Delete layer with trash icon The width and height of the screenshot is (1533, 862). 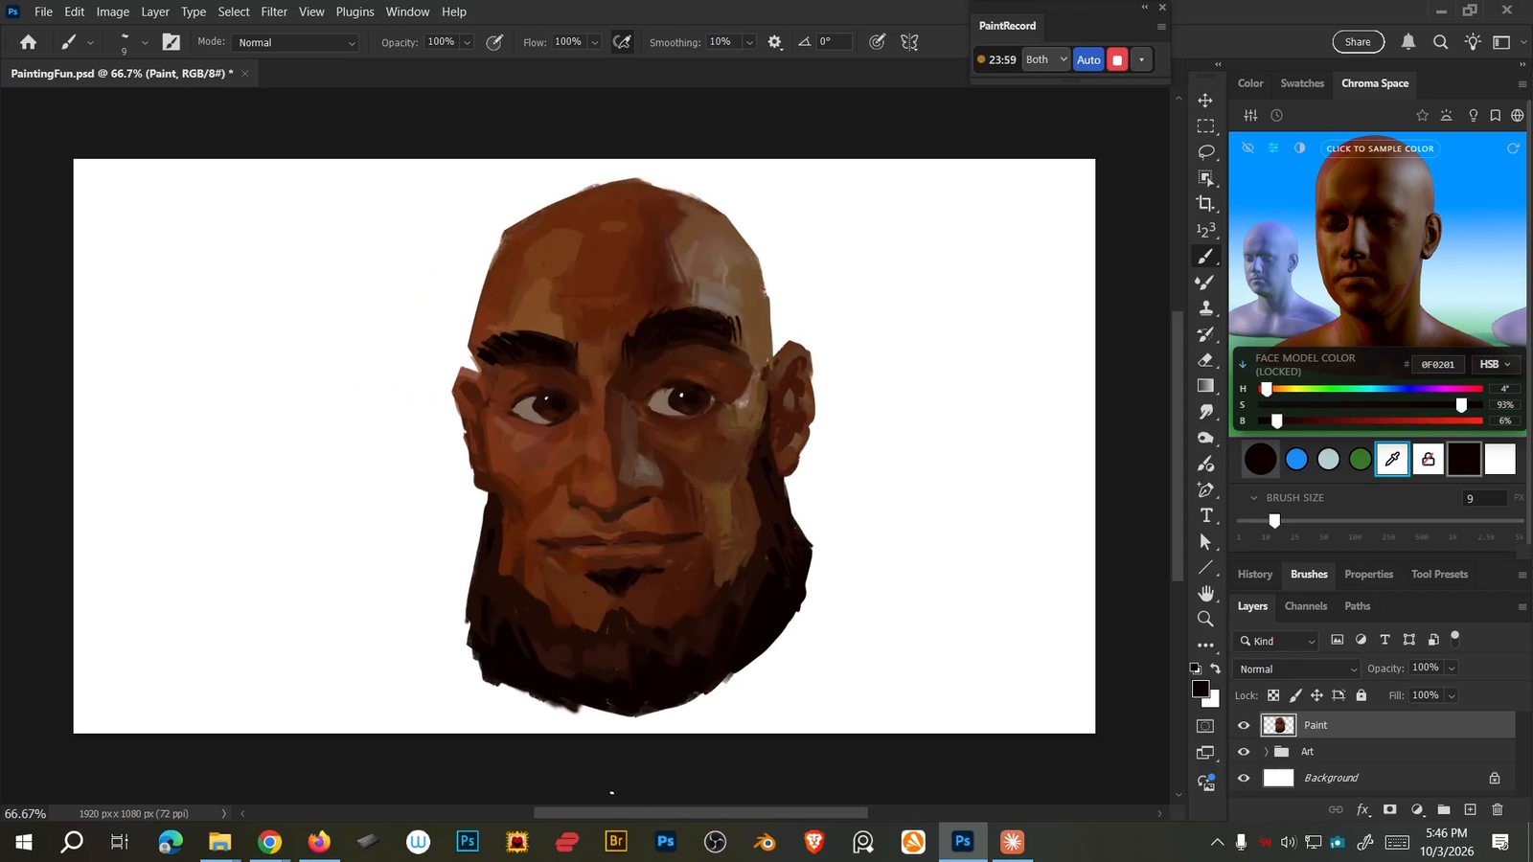pos(1498,809)
